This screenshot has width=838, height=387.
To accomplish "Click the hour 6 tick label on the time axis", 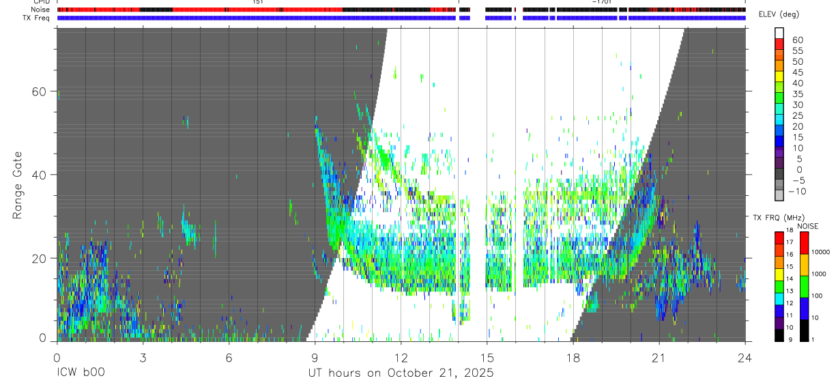I will [x=229, y=358].
